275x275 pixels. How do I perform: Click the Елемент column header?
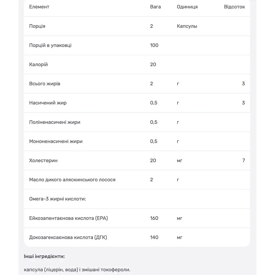click(x=39, y=7)
